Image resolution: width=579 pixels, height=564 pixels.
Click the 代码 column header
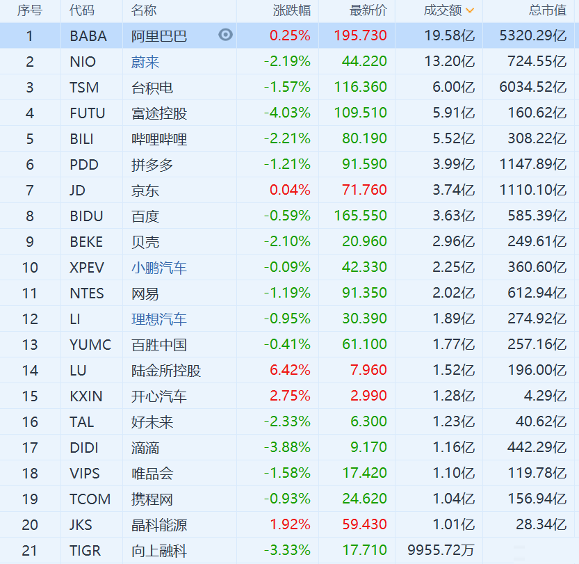pos(82,10)
